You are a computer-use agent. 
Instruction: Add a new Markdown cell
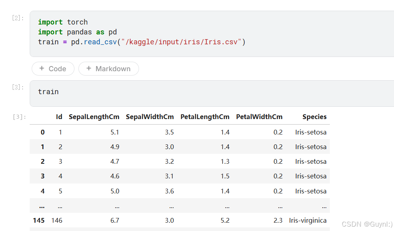(108, 69)
